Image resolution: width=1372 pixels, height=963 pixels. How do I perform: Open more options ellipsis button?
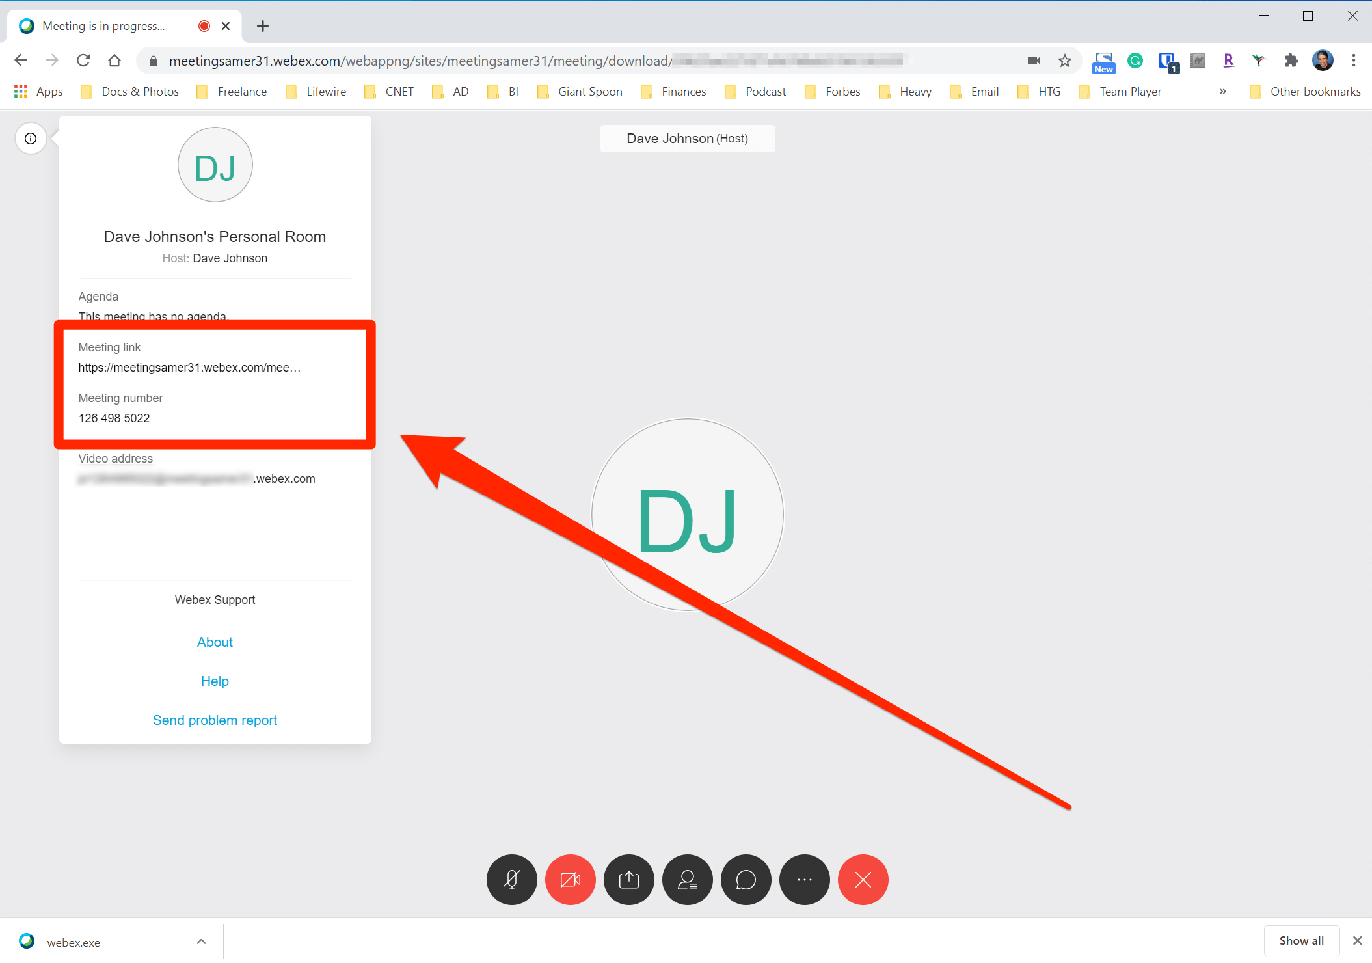[x=805, y=880]
